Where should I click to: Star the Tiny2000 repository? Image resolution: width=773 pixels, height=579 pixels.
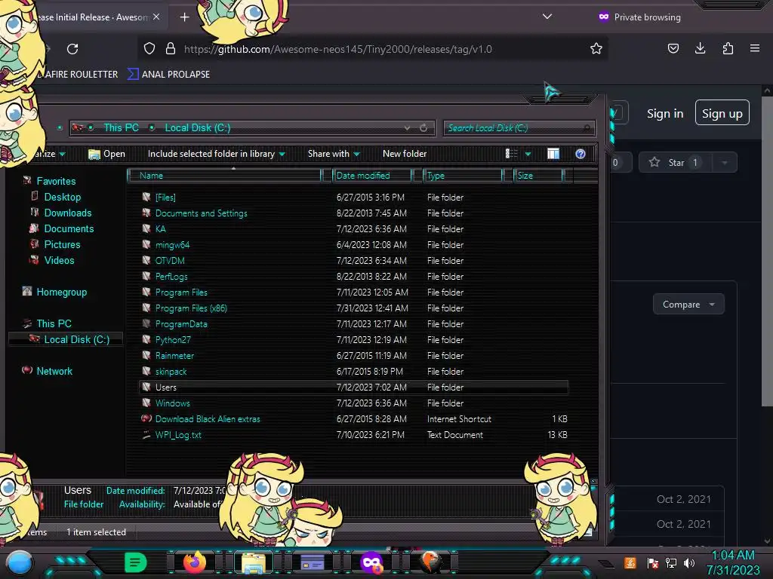click(x=674, y=163)
